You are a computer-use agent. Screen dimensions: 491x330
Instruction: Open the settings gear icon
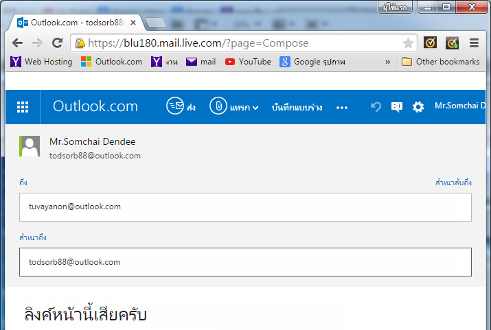coord(418,106)
